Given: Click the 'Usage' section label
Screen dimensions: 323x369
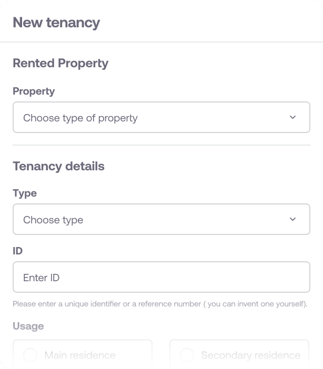Looking at the screenshot, I should coord(28,326).
